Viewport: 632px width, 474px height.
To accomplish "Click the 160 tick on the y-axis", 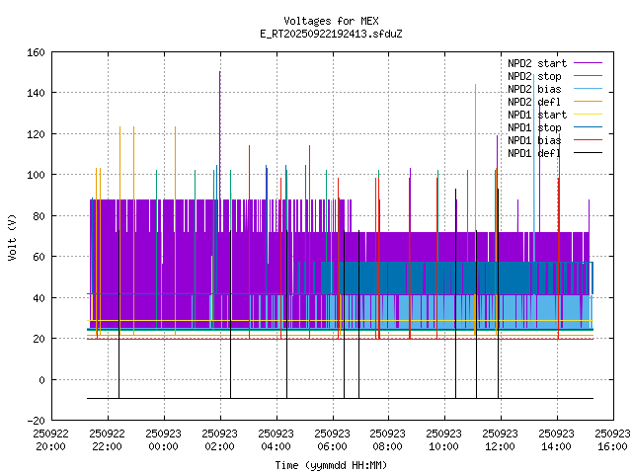I will (x=32, y=51).
